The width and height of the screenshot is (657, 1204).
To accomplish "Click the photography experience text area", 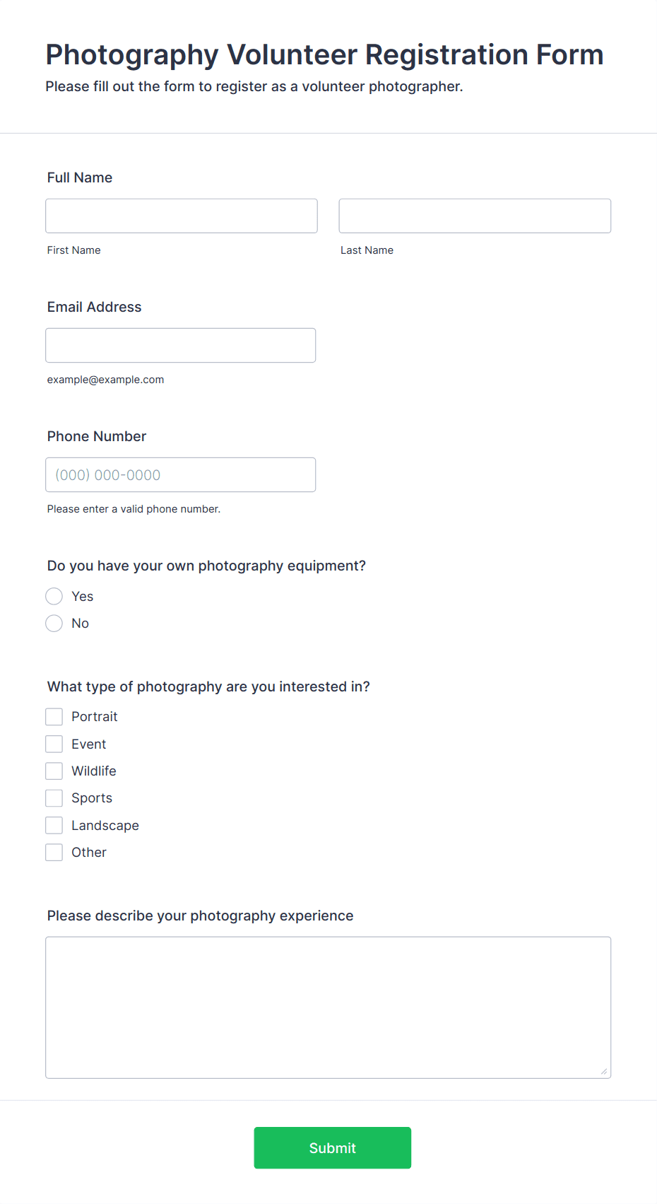I will point(328,1007).
